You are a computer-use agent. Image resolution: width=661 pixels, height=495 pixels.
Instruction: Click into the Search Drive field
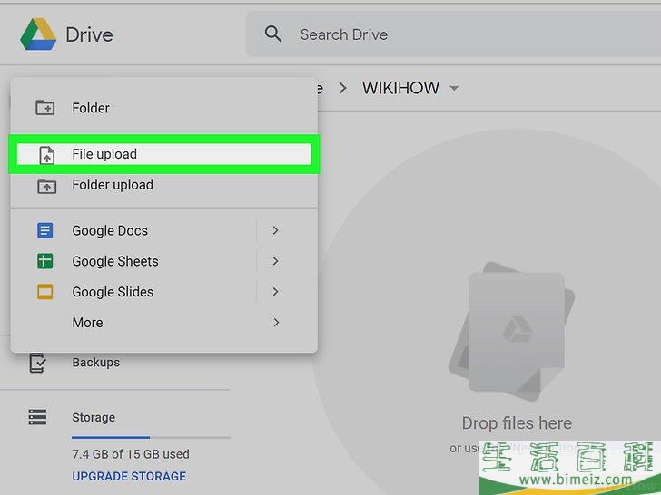coord(453,34)
